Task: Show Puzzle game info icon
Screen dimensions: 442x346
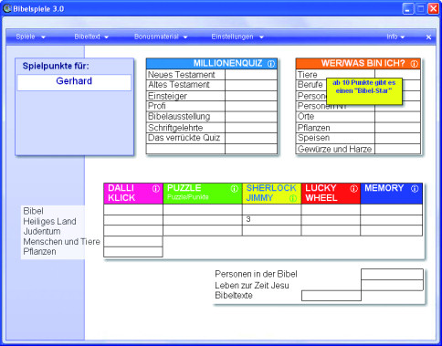Action: pos(234,189)
